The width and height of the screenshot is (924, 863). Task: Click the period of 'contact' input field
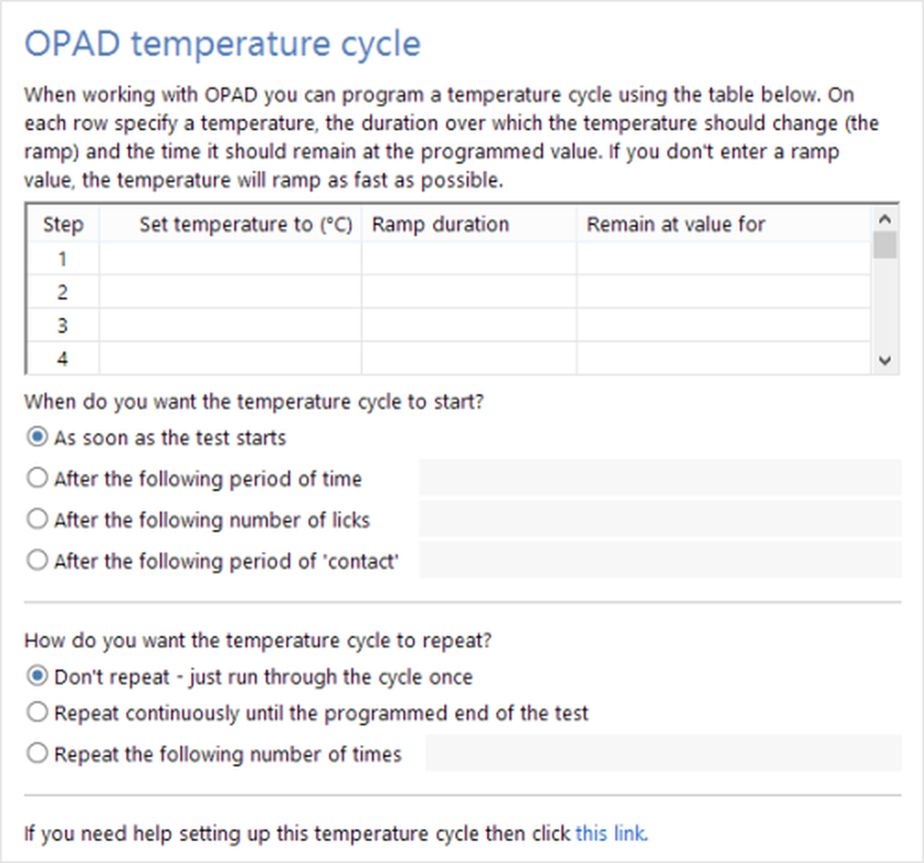[x=659, y=560]
